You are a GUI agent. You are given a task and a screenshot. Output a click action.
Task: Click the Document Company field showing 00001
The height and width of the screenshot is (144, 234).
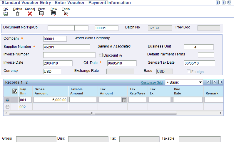click(x=106, y=28)
